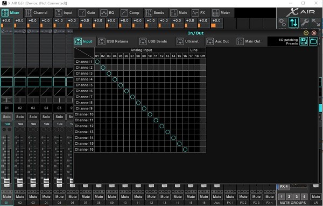Click the channel 02 name field
The image size is (323, 206).
click(20, 108)
